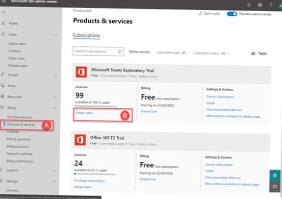The width and height of the screenshot is (282, 199).
Task: Click the Dark mode moon icon
Action: click(x=200, y=13)
